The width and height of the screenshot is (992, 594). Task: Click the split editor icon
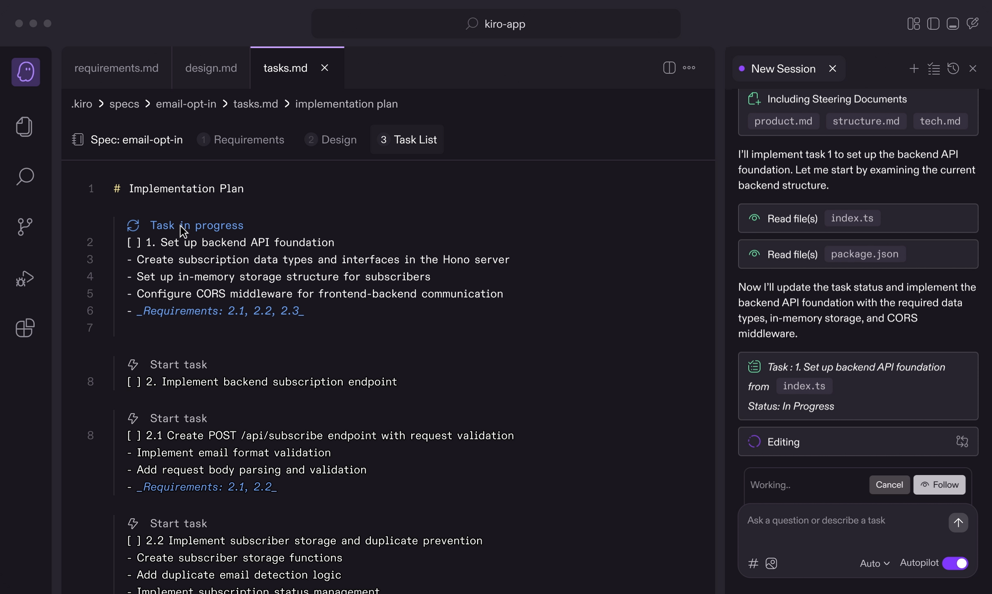pos(669,68)
